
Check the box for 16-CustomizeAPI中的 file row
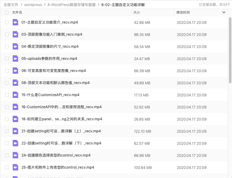(7, 107)
